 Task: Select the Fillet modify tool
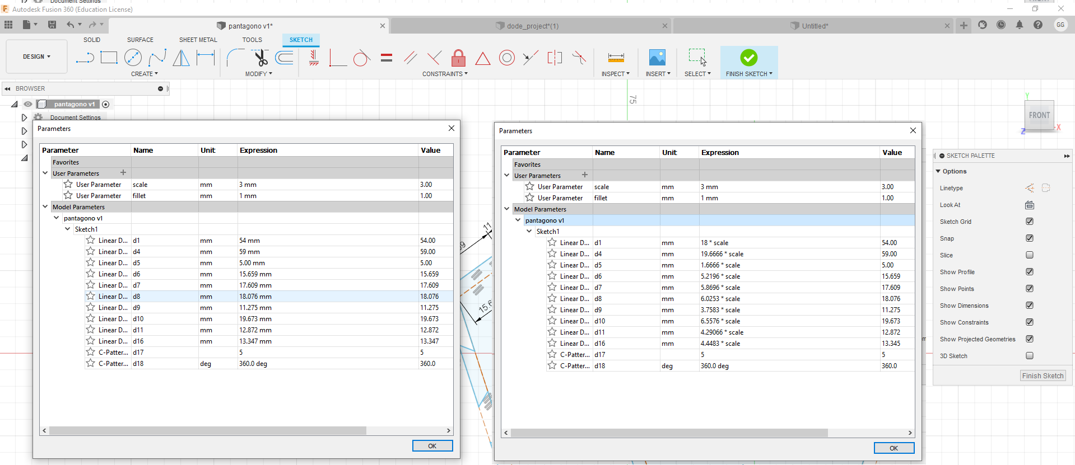point(235,58)
